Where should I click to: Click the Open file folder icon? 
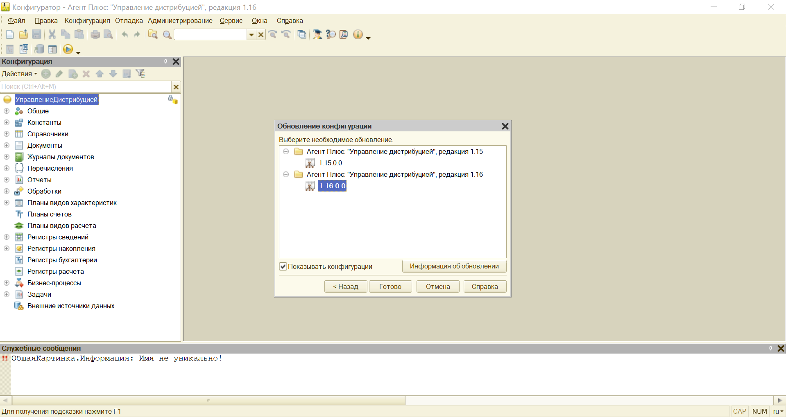(x=23, y=35)
